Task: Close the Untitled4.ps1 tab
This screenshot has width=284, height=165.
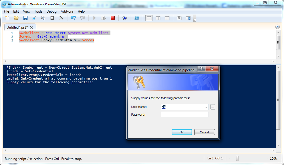Action: (31, 27)
